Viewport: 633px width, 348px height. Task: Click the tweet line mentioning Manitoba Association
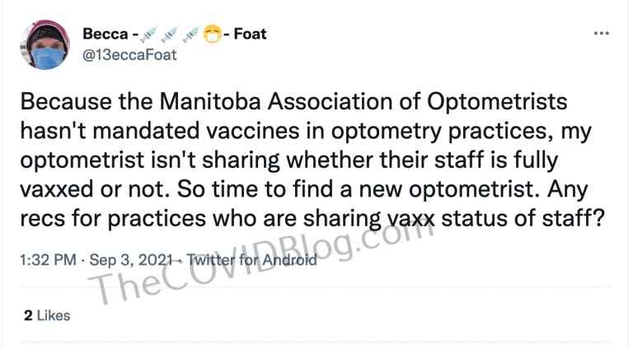coord(293,101)
